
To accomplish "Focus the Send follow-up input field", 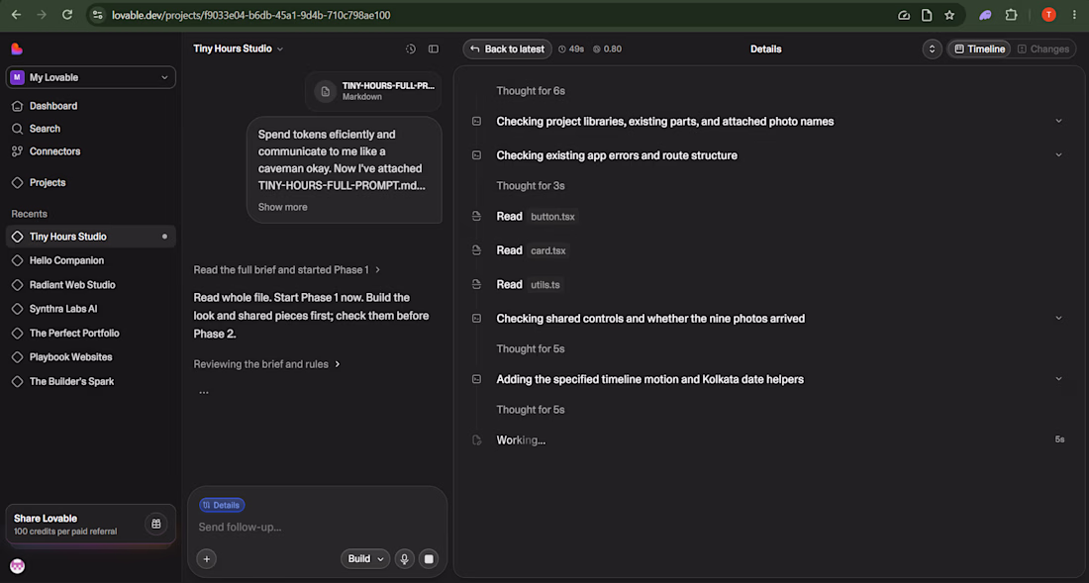I will pyautogui.click(x=318, y=528).
